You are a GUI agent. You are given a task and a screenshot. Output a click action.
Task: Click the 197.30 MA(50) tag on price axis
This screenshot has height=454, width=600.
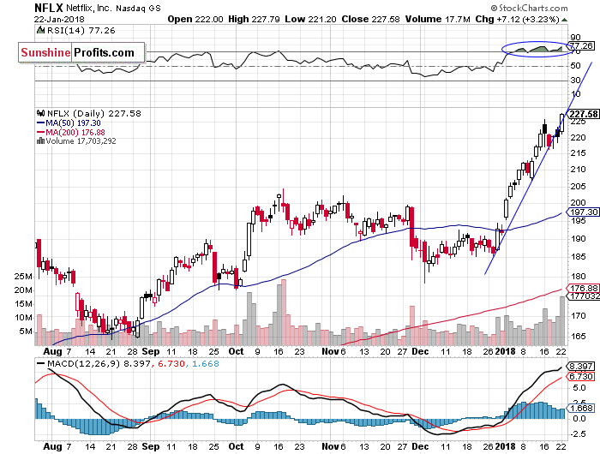[584, 212]
